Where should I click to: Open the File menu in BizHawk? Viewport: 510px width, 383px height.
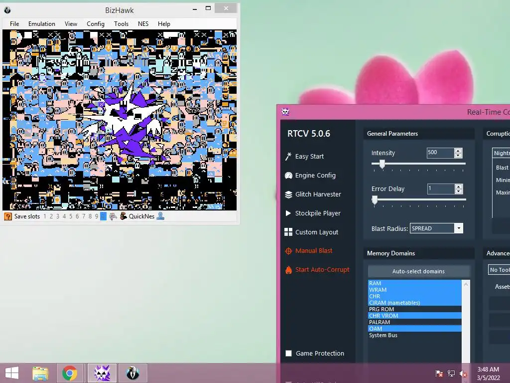(14, 24)
